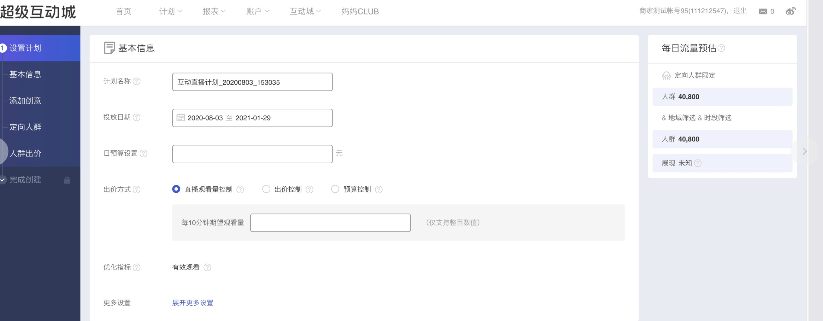Screen dimensions: 823x321
Task: Select 出价控制 radio button
Action: pyautogui.click(x=266, y=189)
